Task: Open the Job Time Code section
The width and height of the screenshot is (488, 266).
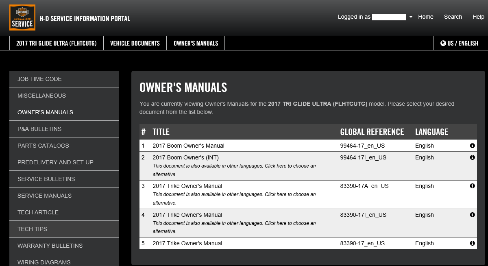Action: coord(39,79)
